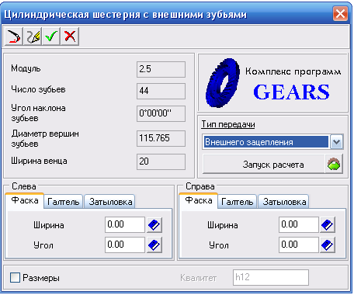Click the blue icon next to left Угол
354x295 pixels.
(x=154, y=245)
